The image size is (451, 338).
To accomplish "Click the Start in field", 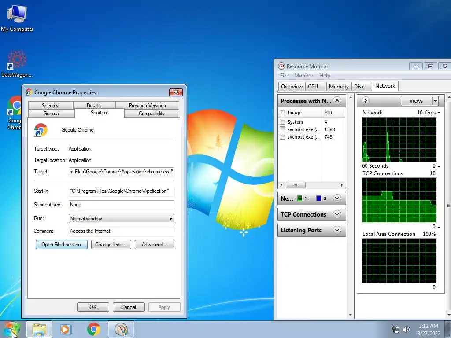I will (122, 191).
